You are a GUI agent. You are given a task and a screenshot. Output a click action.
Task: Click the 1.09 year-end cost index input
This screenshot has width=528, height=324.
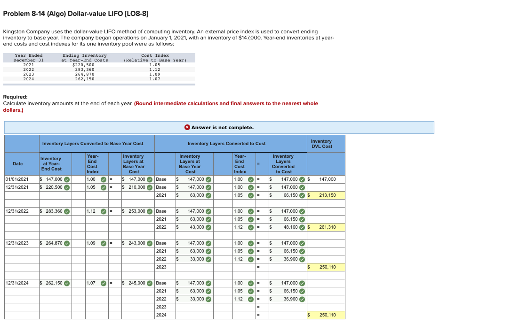(x=96, y=243)
